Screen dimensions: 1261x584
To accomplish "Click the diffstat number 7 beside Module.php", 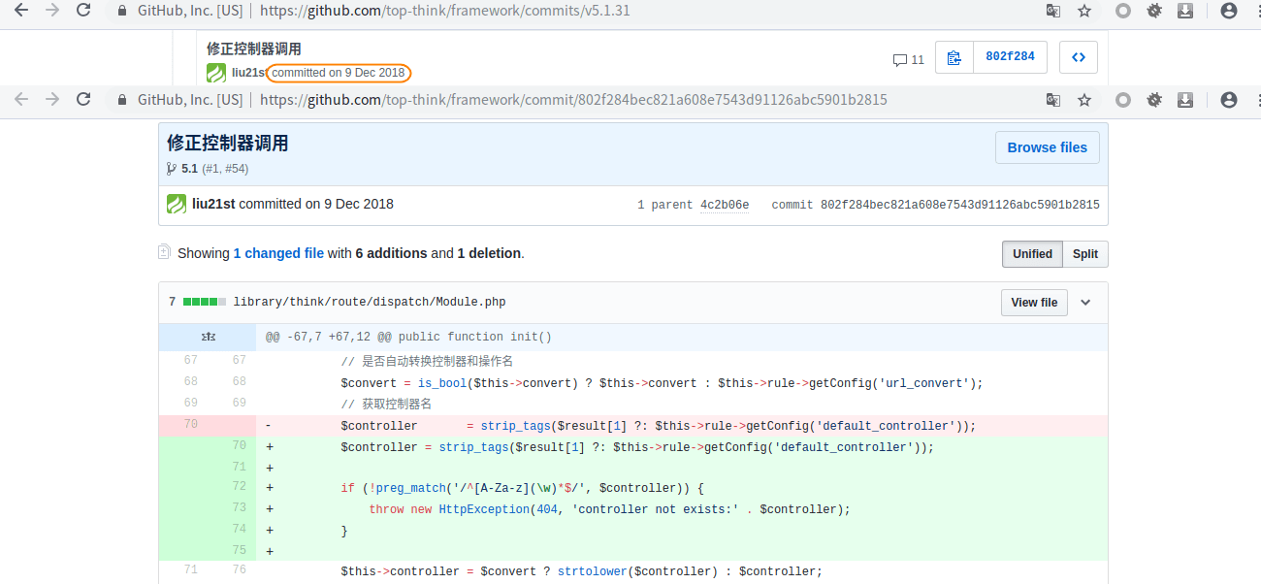I will 173,302.
